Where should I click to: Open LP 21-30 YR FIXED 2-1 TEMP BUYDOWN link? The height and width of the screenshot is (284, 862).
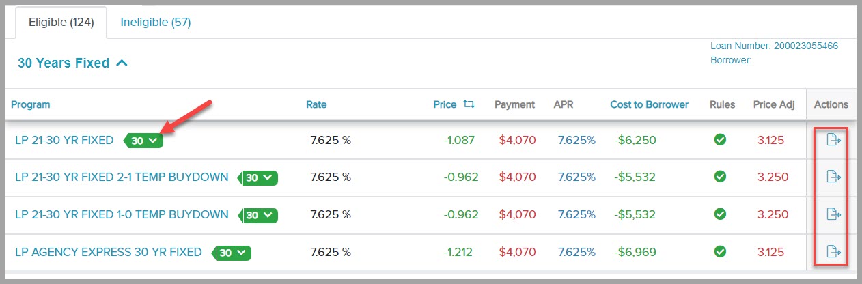[122, 177]
